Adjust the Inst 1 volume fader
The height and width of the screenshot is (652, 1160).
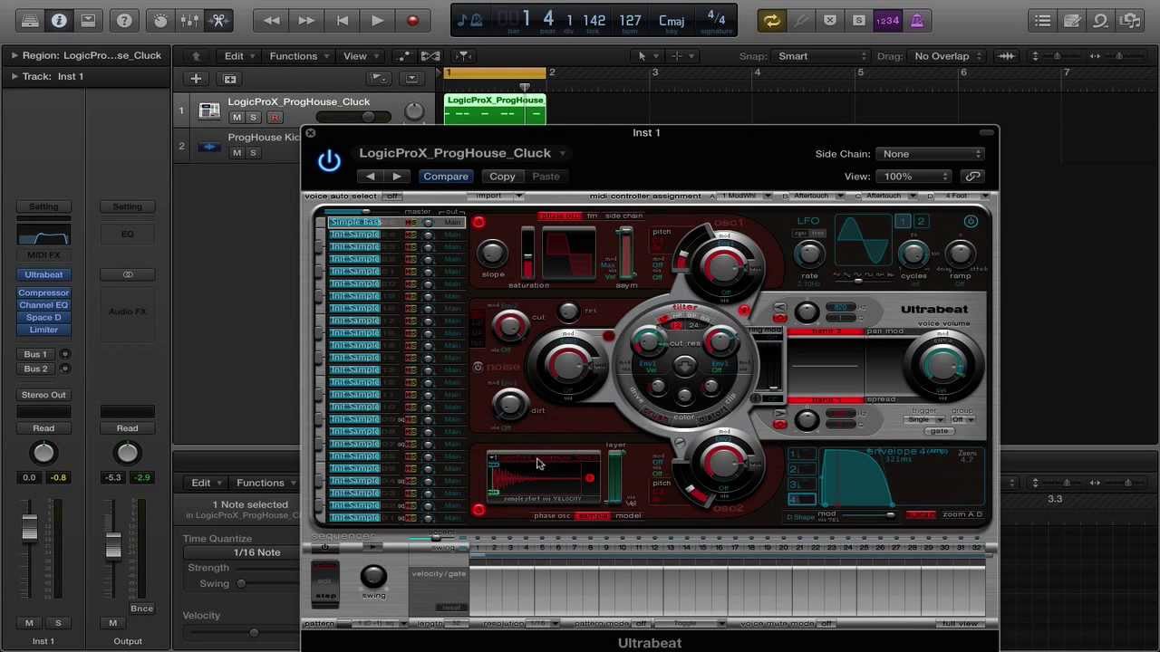click(29, 528)
